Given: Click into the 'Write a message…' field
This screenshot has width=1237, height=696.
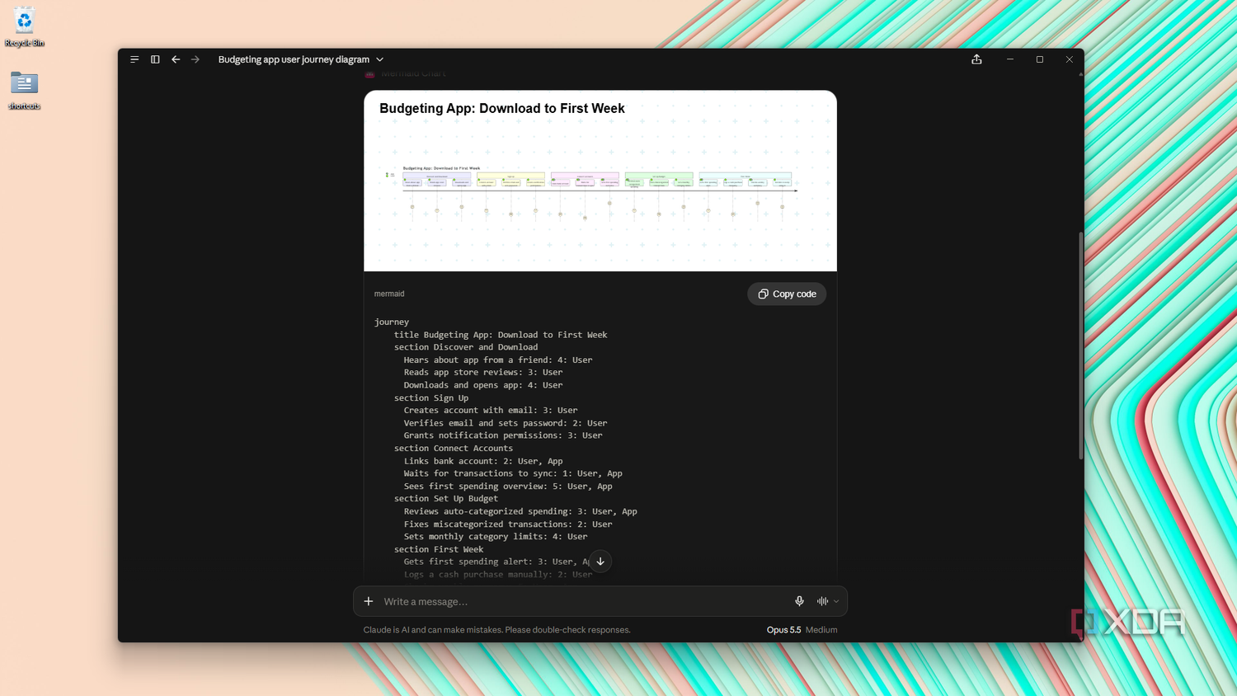Looking at the screenshot, I should [584, 601].
